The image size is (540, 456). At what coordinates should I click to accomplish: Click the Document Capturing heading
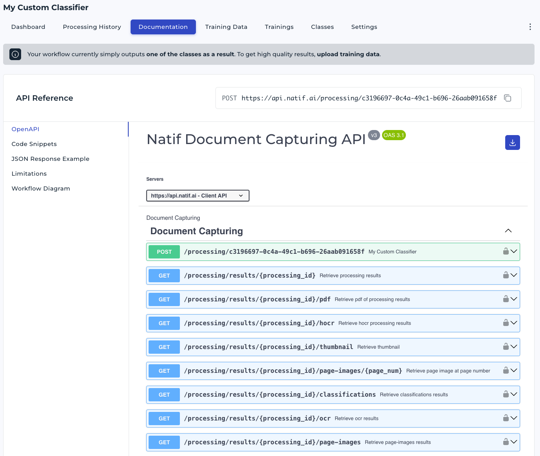197,231
